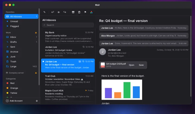The image size is (195, 114).
Task: Reply to message using toolbar arrow
Action: point(53,12)
